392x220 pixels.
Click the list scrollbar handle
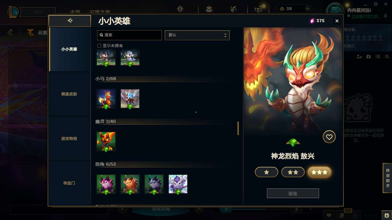tap(238, 128)
